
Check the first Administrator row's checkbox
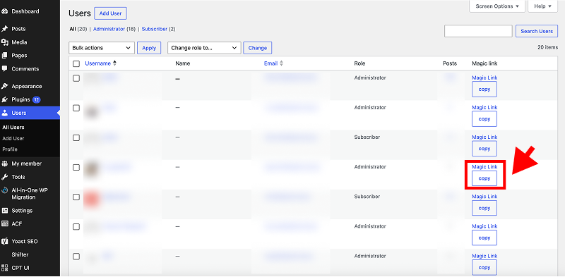point(76,78)
